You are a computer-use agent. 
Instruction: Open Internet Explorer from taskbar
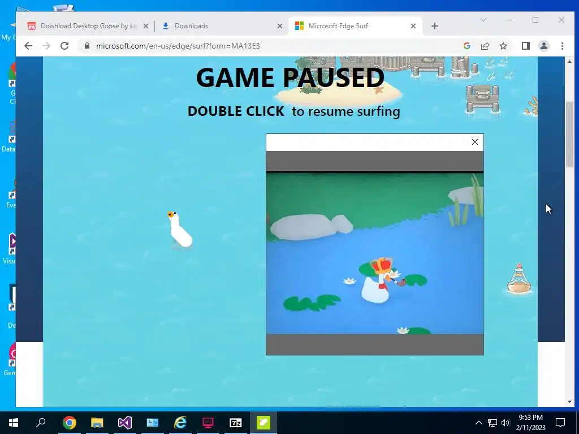pos(180,423)
